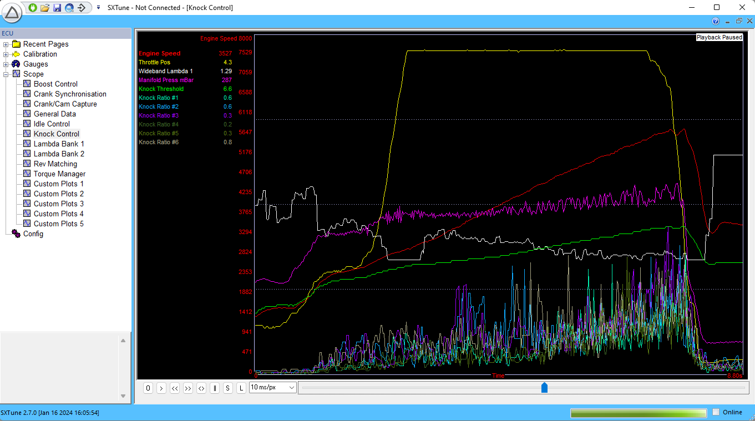Expand the Calibration tree node

click(6, 54)
